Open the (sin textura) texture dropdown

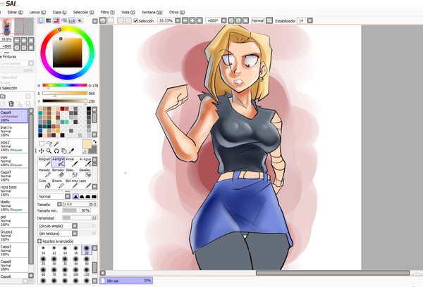(75, 233)
